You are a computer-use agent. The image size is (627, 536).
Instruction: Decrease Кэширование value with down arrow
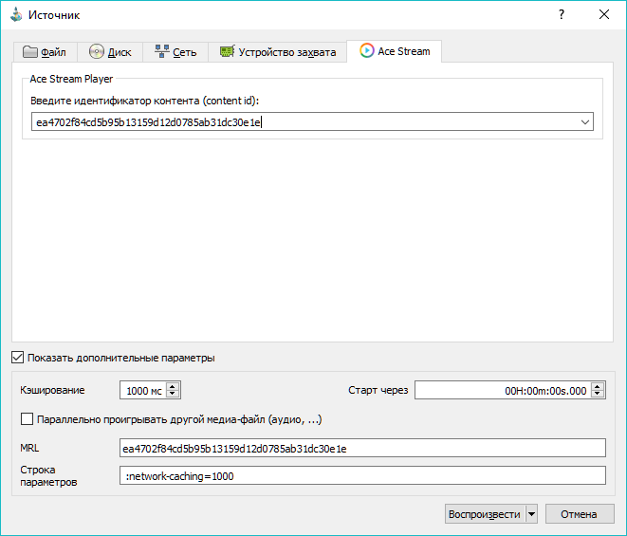173,394
